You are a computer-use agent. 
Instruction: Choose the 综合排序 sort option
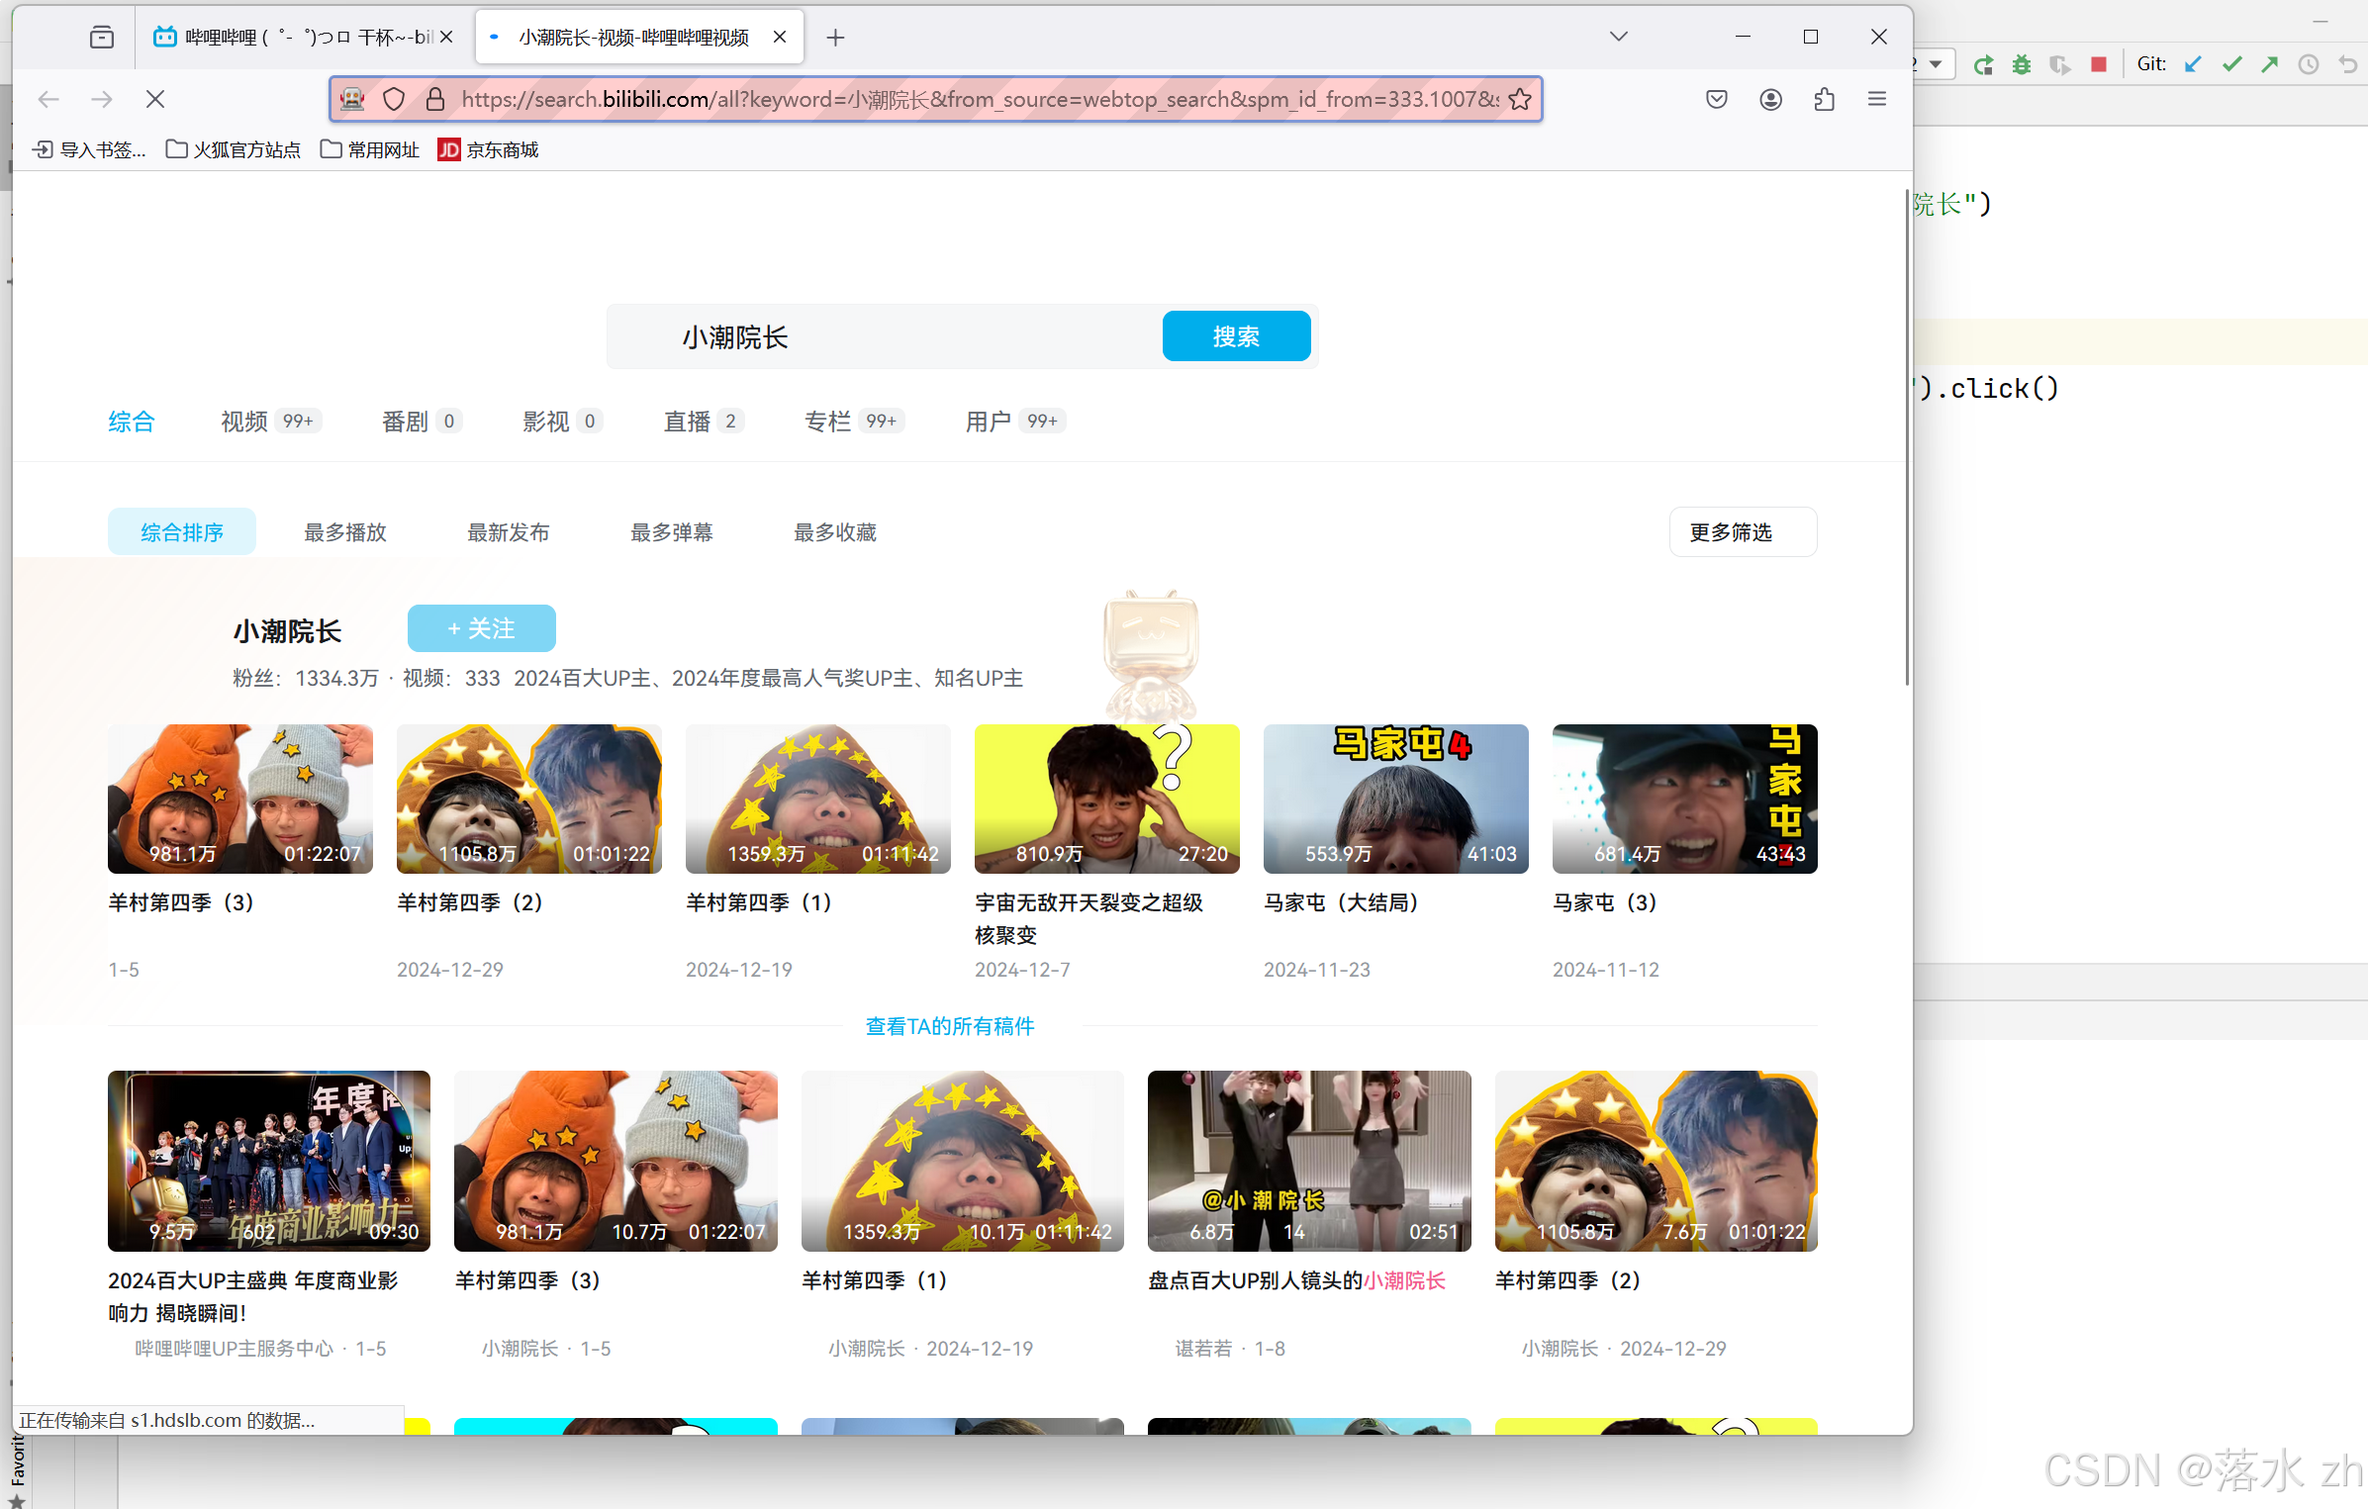tap(182, 532)
